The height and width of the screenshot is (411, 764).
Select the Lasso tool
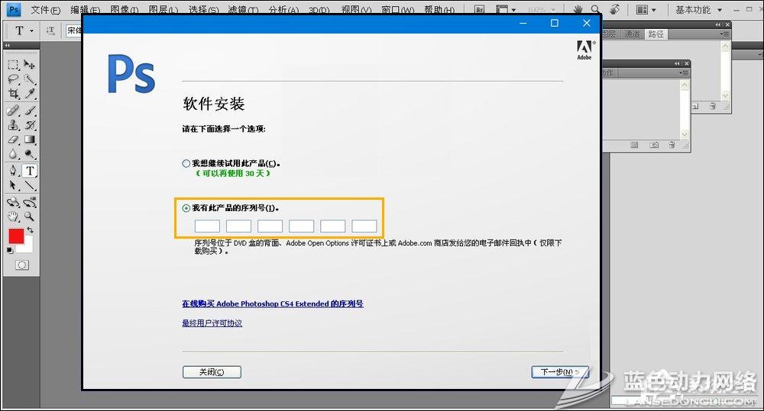click(x=14, y=79)
